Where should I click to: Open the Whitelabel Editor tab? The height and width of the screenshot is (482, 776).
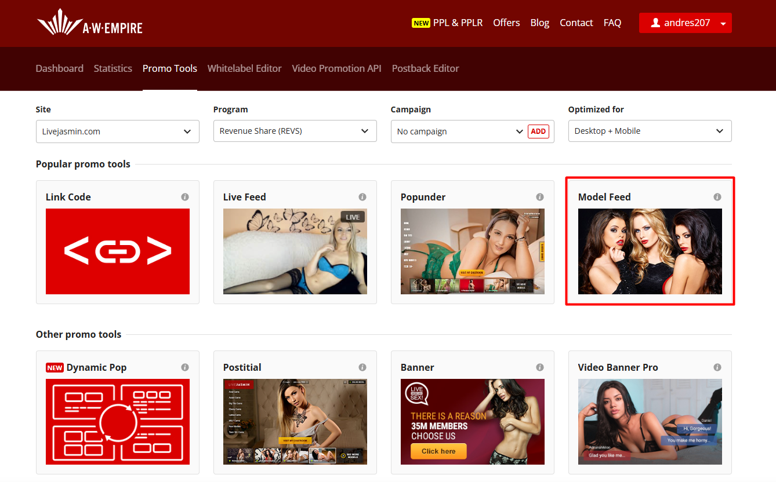tap(244, 68)
